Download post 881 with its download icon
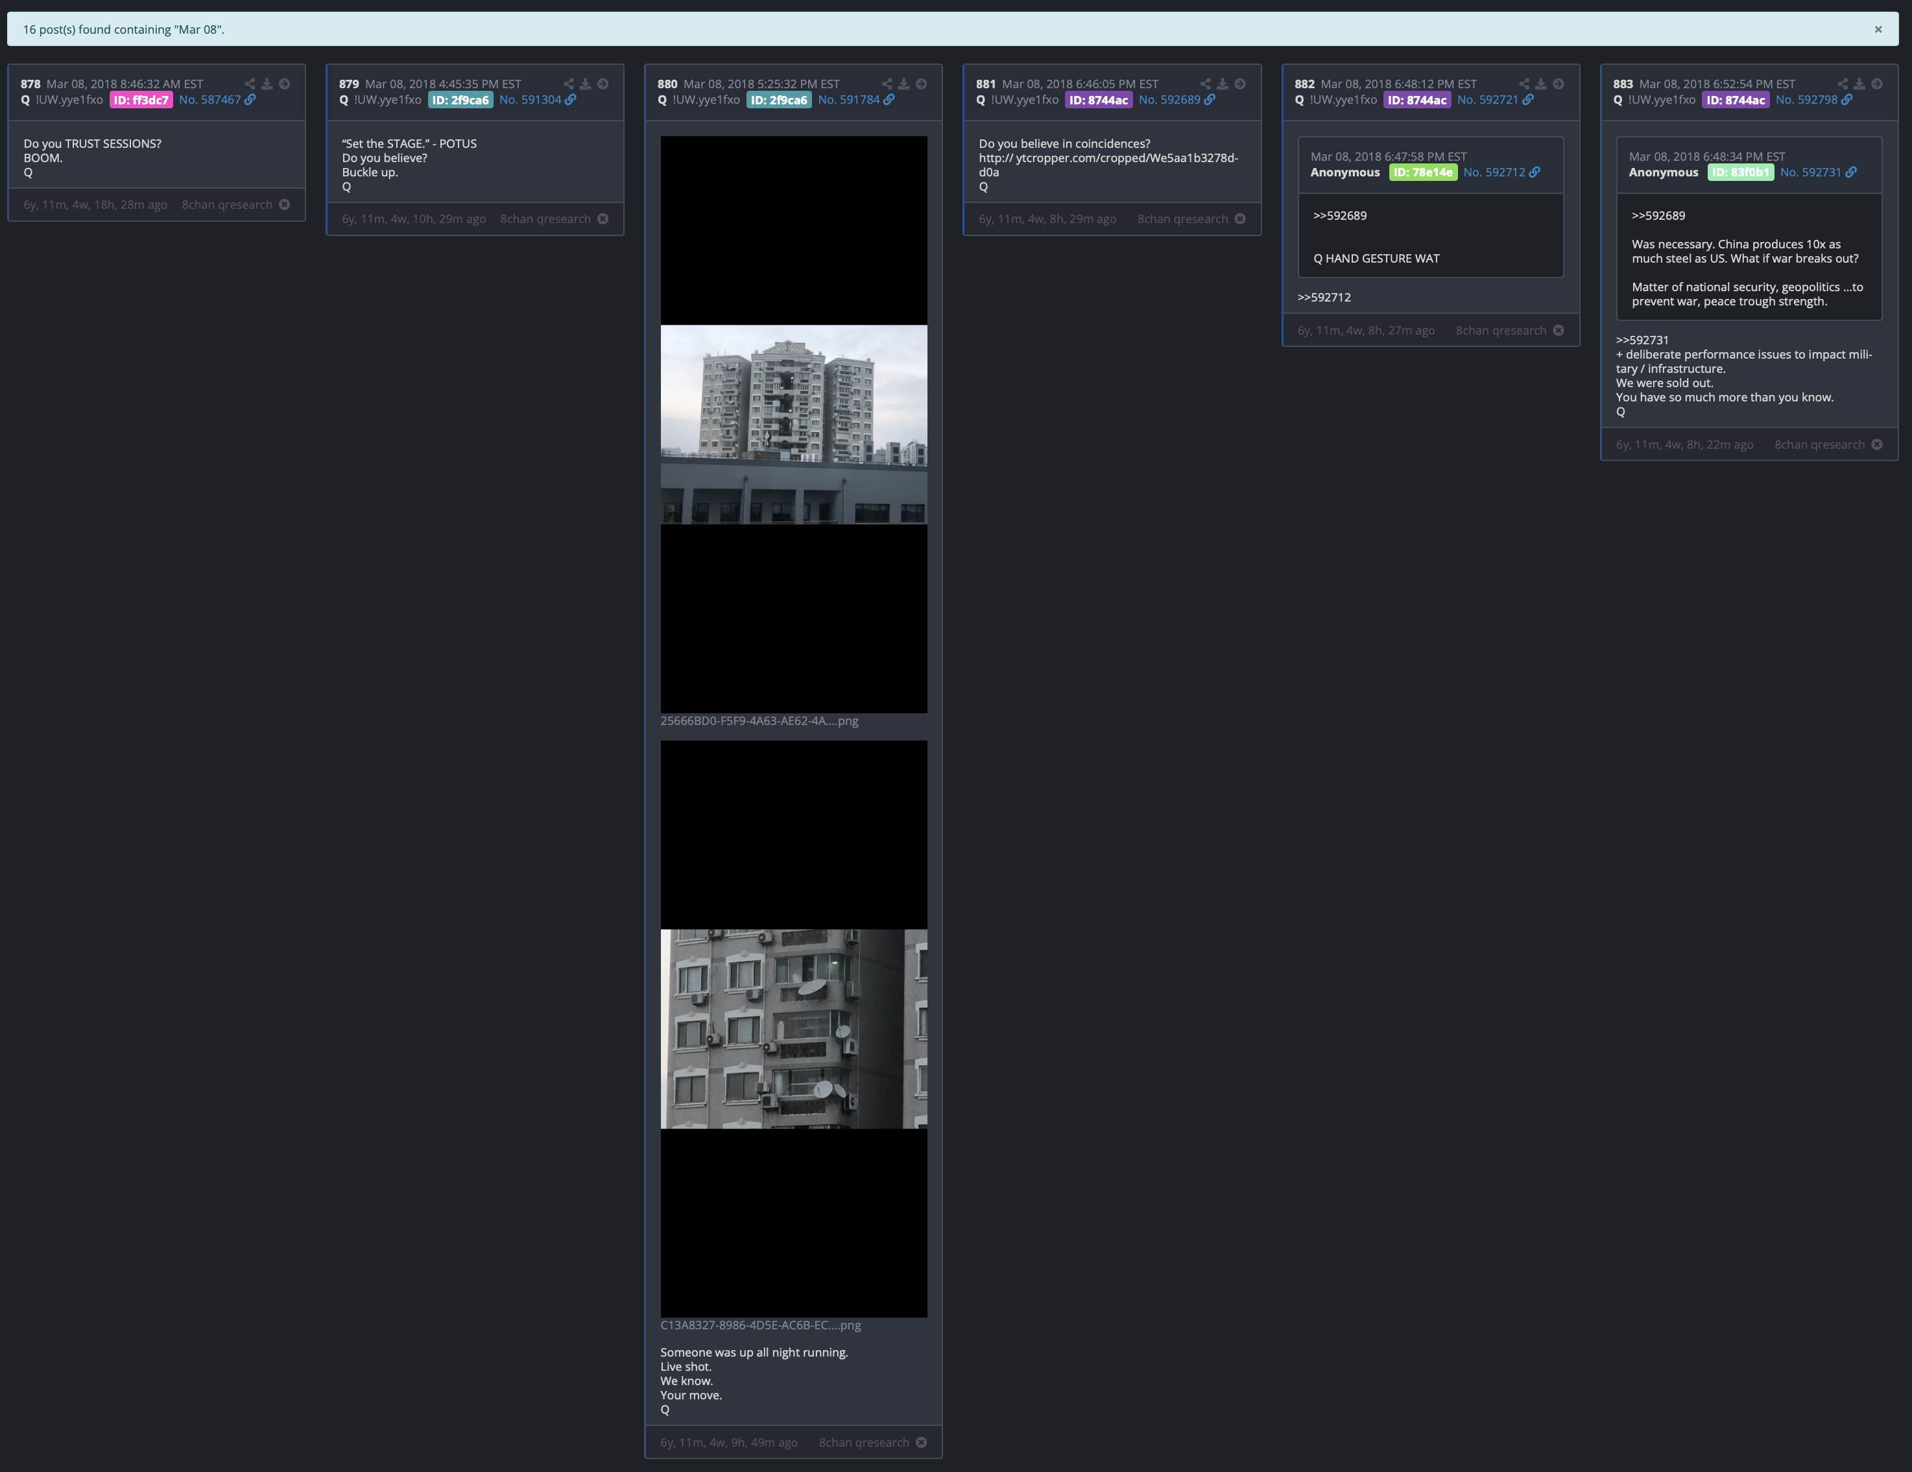Screen dimensions: 1912x1472 point(1223,84)
